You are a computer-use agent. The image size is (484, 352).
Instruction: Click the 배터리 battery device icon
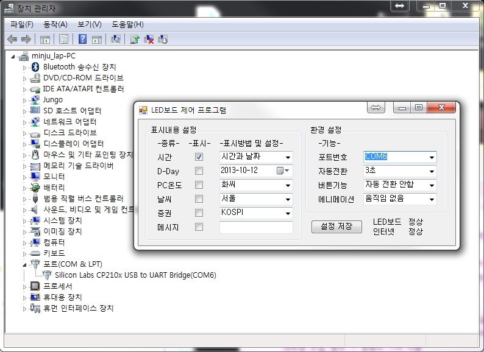point(35,188)
